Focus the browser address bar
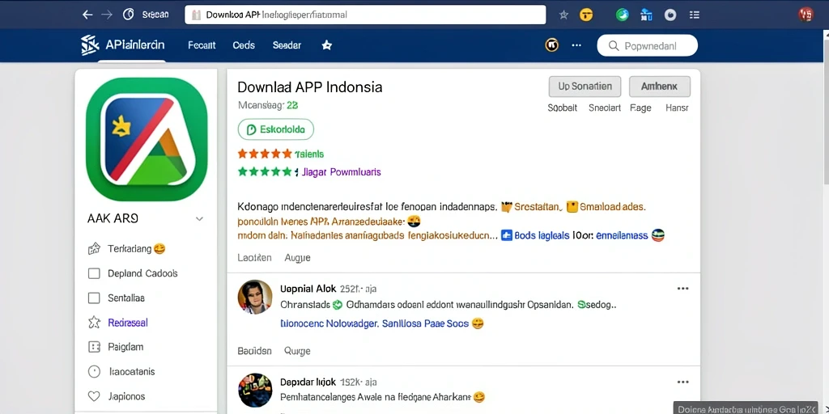 click(365, 15)
